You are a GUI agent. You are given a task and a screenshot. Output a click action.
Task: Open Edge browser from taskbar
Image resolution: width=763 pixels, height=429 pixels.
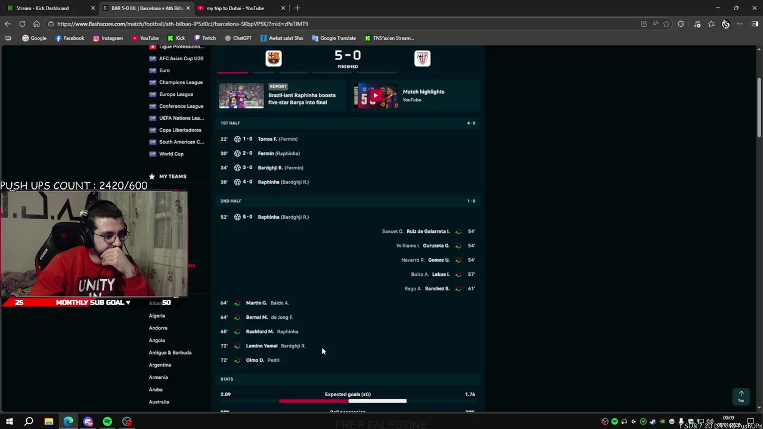69,422
